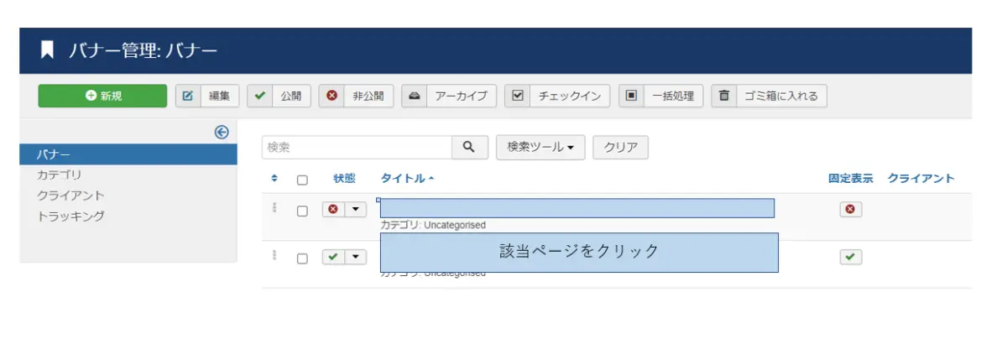
Task: Click the drag handle of the unpublished banner row
Action: pos(274,208)
